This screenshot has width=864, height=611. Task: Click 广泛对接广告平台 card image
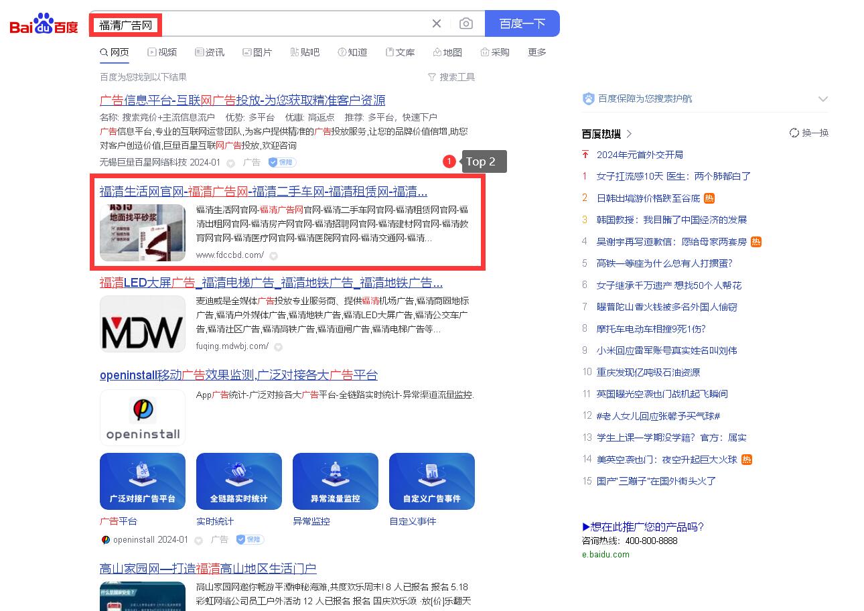(143, 481)
